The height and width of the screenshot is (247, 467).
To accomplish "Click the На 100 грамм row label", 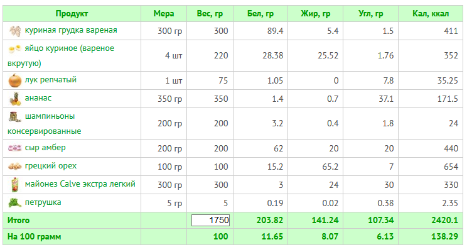I will tap(35, 237).
